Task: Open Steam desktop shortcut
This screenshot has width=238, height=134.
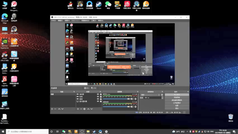Action: coord(99,5)
